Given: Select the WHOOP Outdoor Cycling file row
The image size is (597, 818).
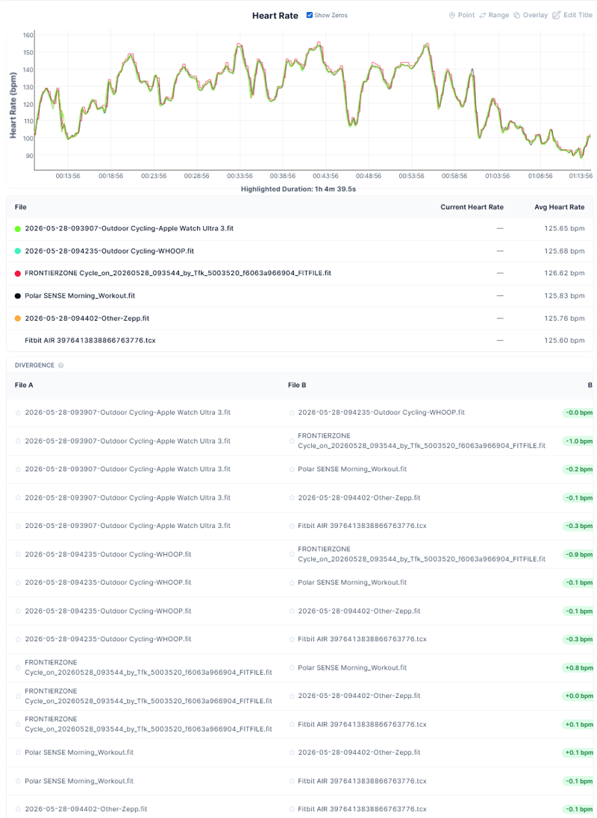Looking at the screenshot, I should click(x=299, y=251).
